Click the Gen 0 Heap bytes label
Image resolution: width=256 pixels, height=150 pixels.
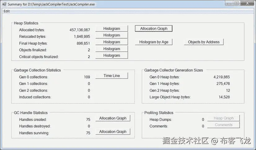(x=164, y=77)
